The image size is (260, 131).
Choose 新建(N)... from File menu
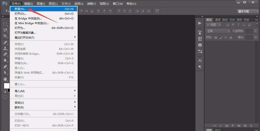44,9
